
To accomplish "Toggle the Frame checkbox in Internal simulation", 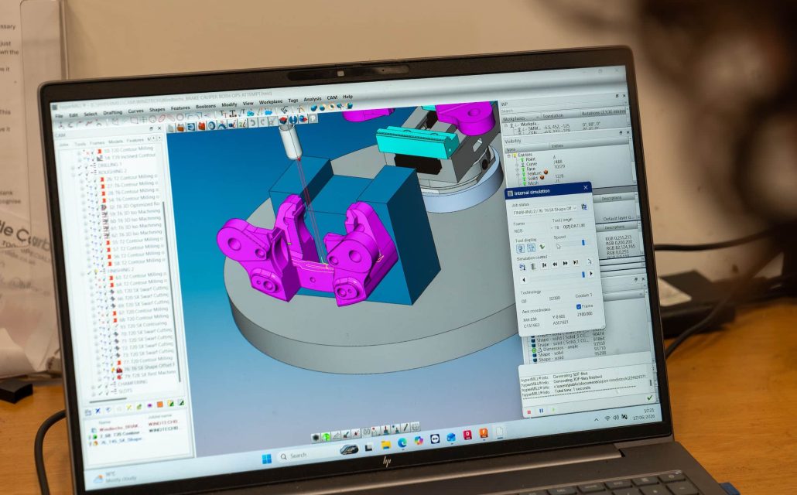I will 579,306.
